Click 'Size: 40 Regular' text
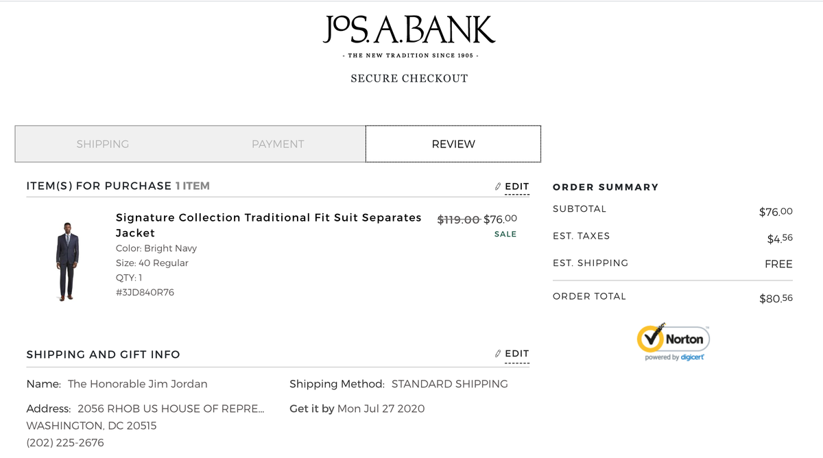 pos(152,263)
